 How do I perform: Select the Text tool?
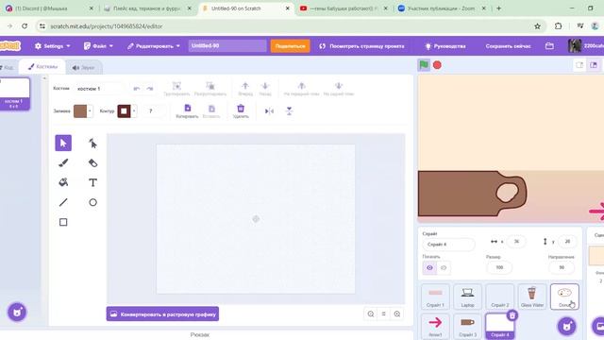(x=92, y=182)
